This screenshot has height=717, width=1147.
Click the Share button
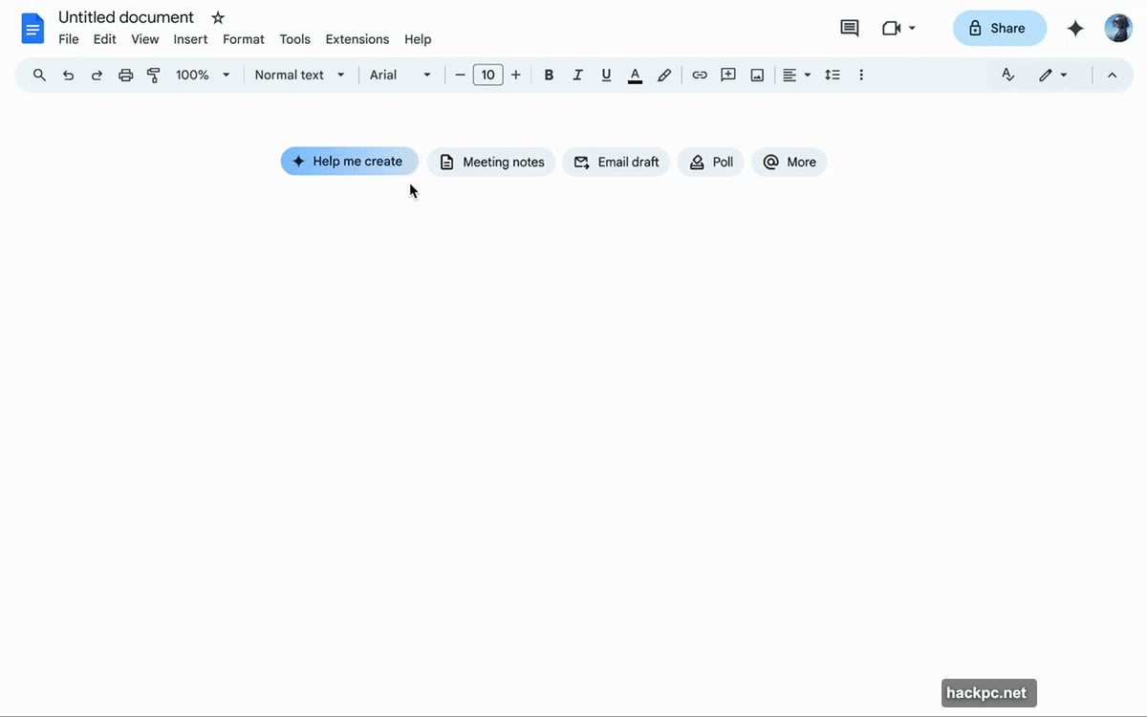pos(1000,29)
